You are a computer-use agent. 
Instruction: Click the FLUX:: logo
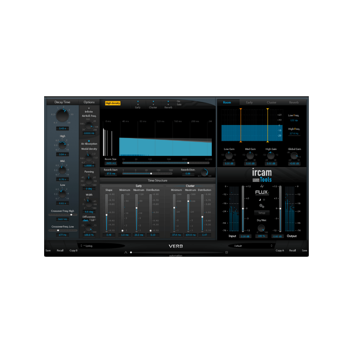(262, 193)
